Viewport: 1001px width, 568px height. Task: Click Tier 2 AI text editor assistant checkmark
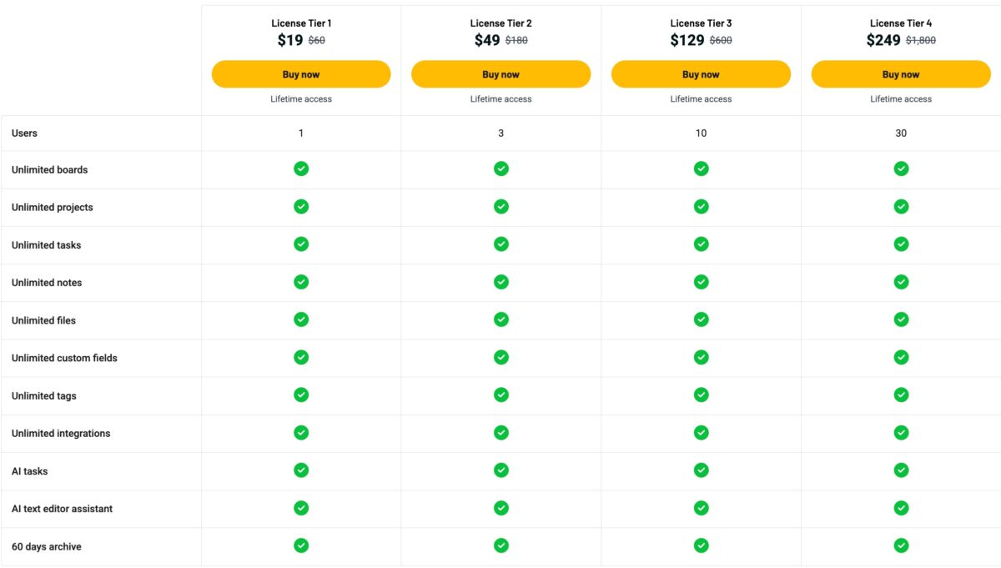pos(500,508)
